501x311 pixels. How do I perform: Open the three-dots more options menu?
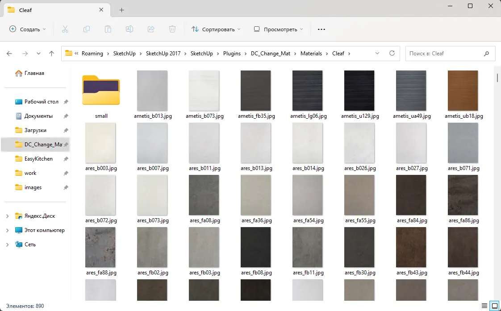321,29
